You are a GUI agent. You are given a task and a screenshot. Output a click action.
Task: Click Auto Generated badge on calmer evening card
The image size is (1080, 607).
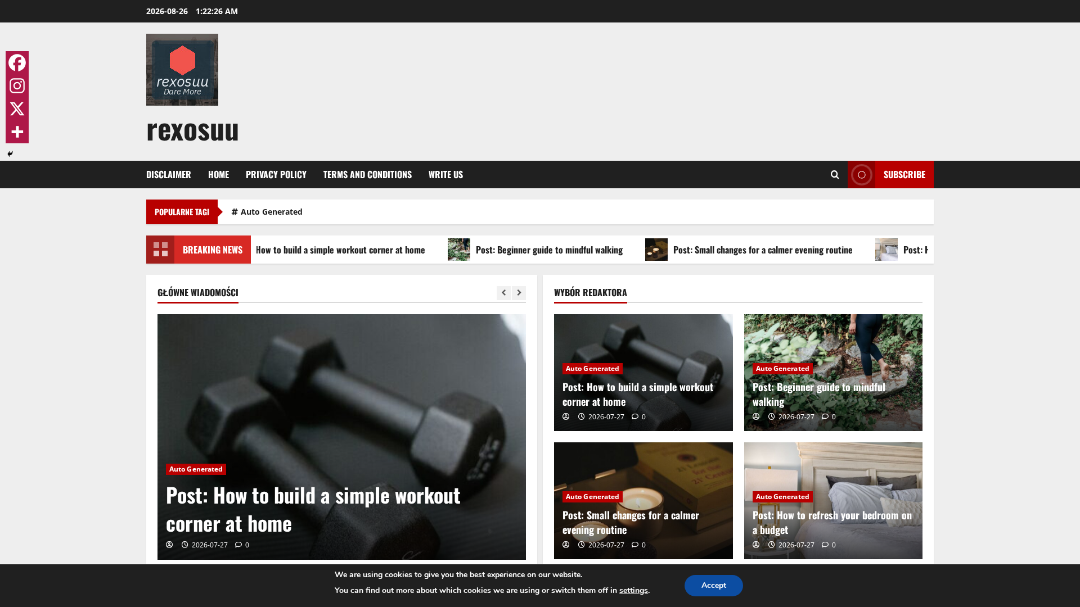592,497
